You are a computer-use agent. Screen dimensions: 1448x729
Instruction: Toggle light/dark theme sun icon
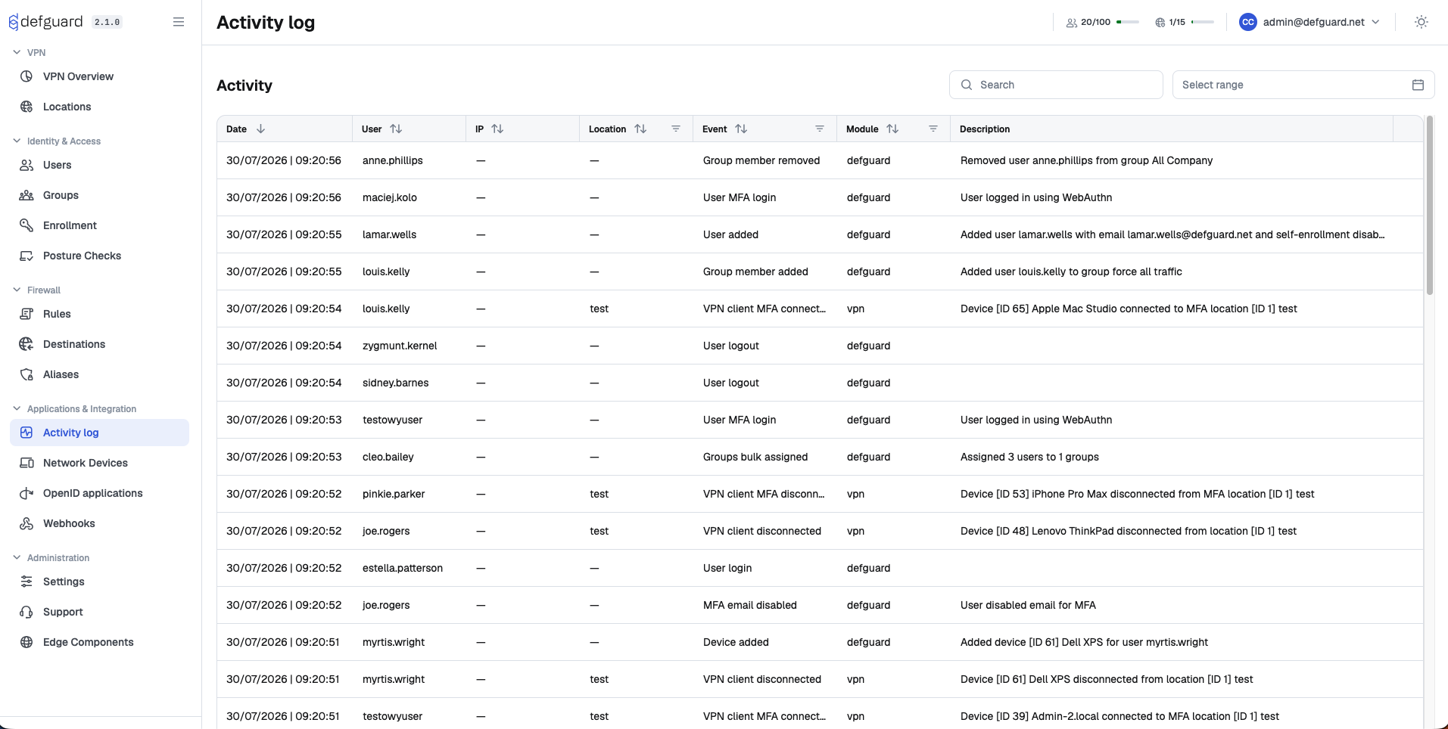point(1422,22)
